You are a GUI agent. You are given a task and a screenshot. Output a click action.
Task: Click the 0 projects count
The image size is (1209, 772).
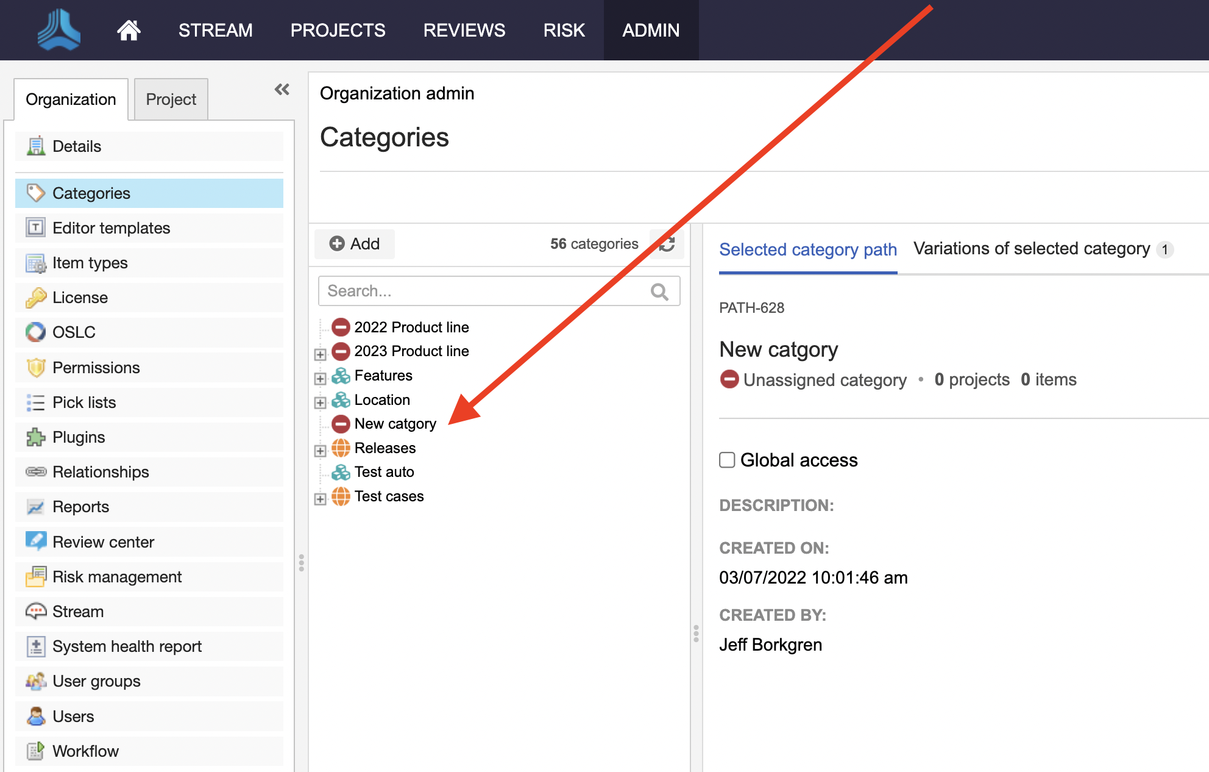pos(972,379)
